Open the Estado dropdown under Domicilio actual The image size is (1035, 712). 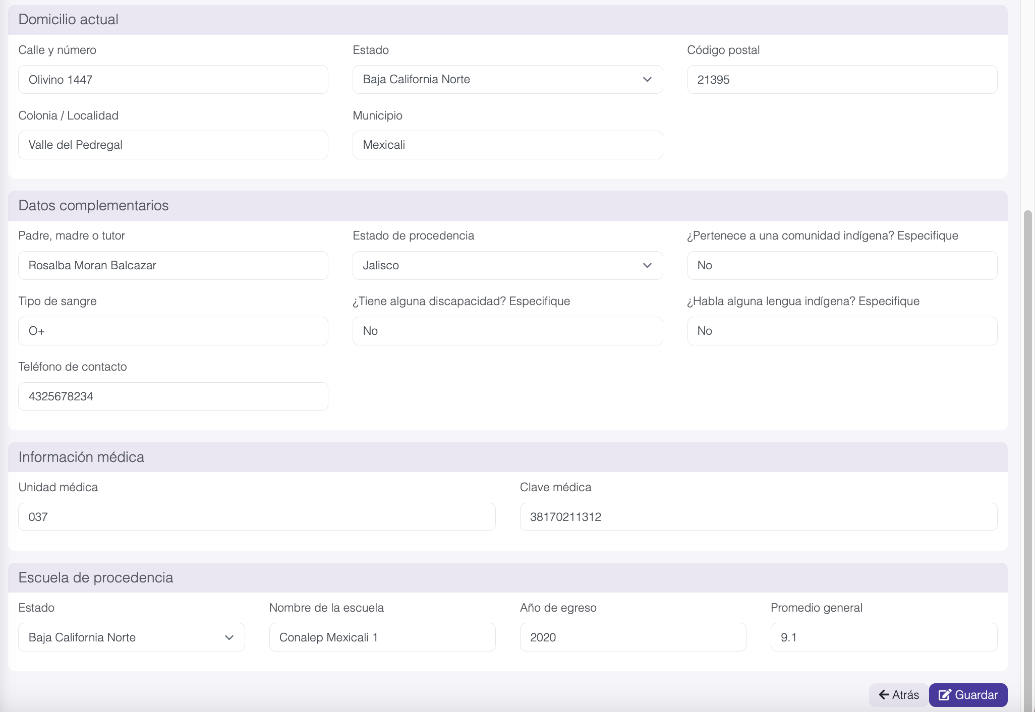pyautogui.click(x=507, y=79)
